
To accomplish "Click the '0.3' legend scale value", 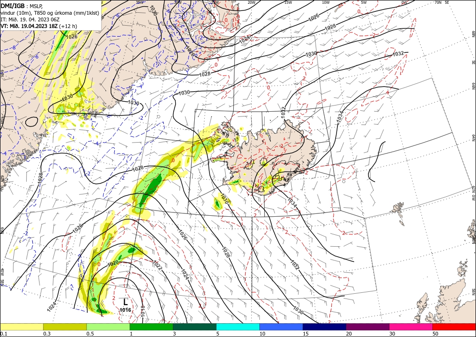I will (x=47, y=334).
